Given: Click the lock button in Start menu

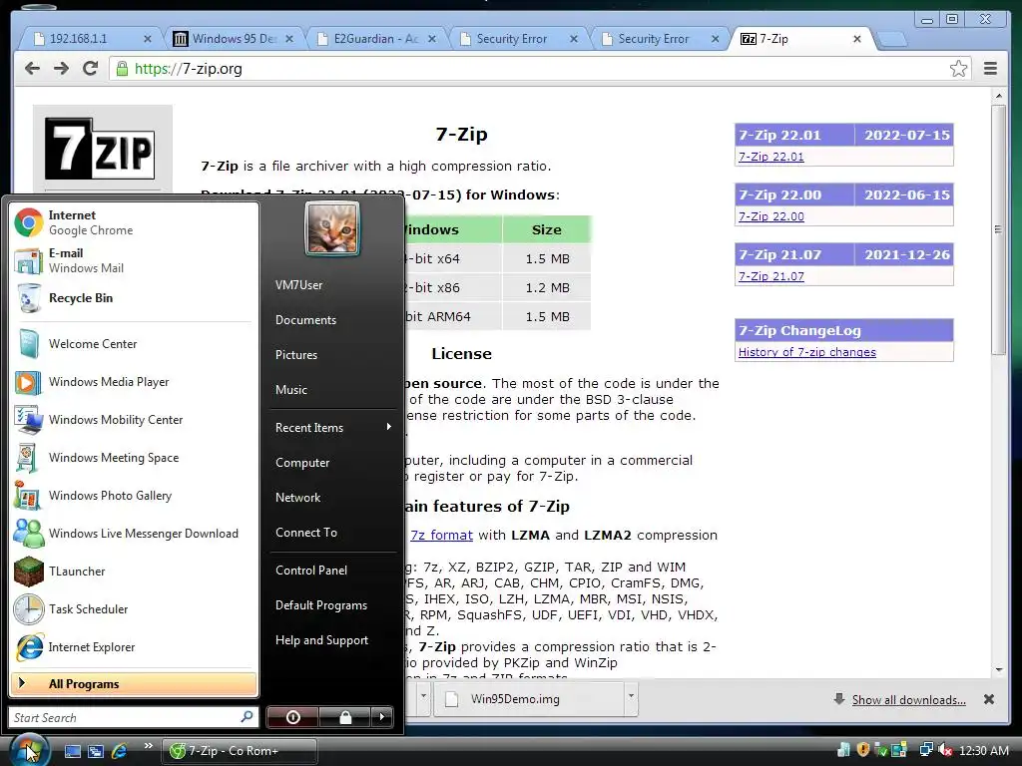Looking at the screenshot, I should point(345,717).
